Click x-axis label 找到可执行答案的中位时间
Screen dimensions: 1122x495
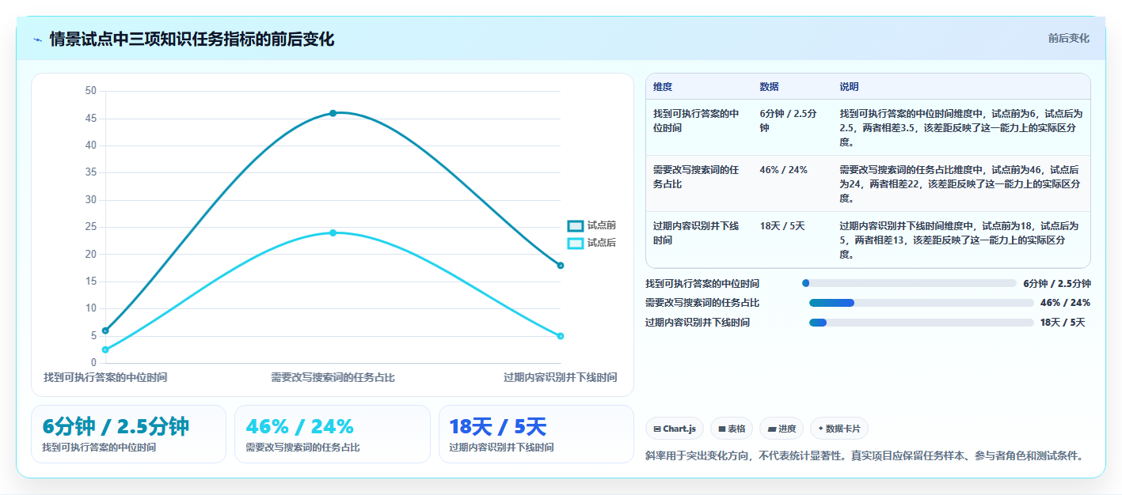105,378
